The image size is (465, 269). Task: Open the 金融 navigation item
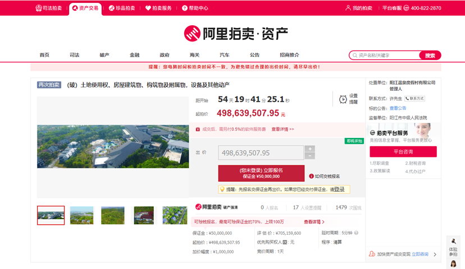pos(135,55)
